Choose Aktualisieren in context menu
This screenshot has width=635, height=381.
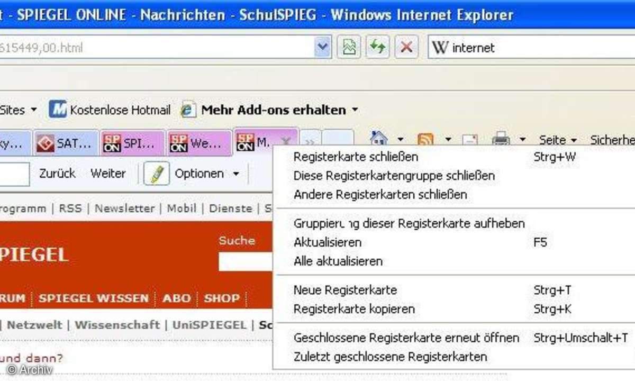pyautogui.click(x=454, y=242)
